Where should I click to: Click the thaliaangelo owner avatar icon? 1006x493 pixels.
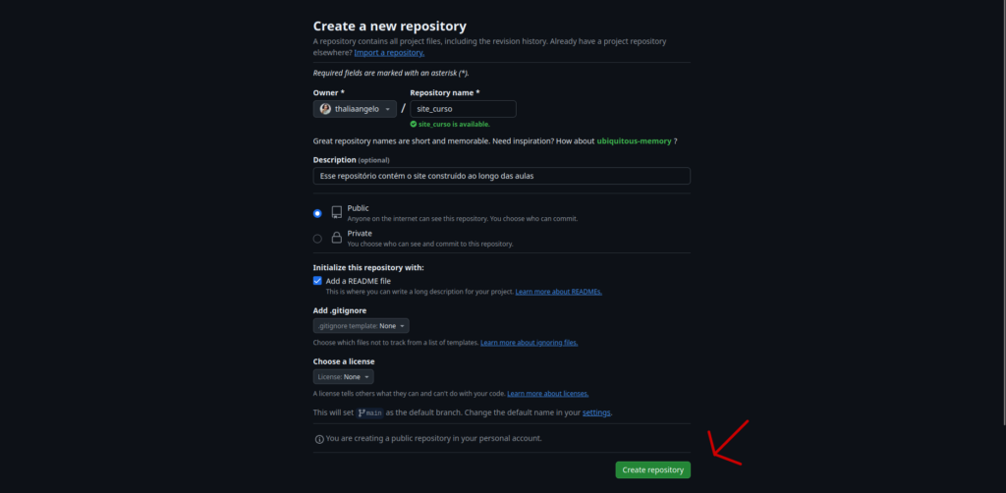(325, 109)
